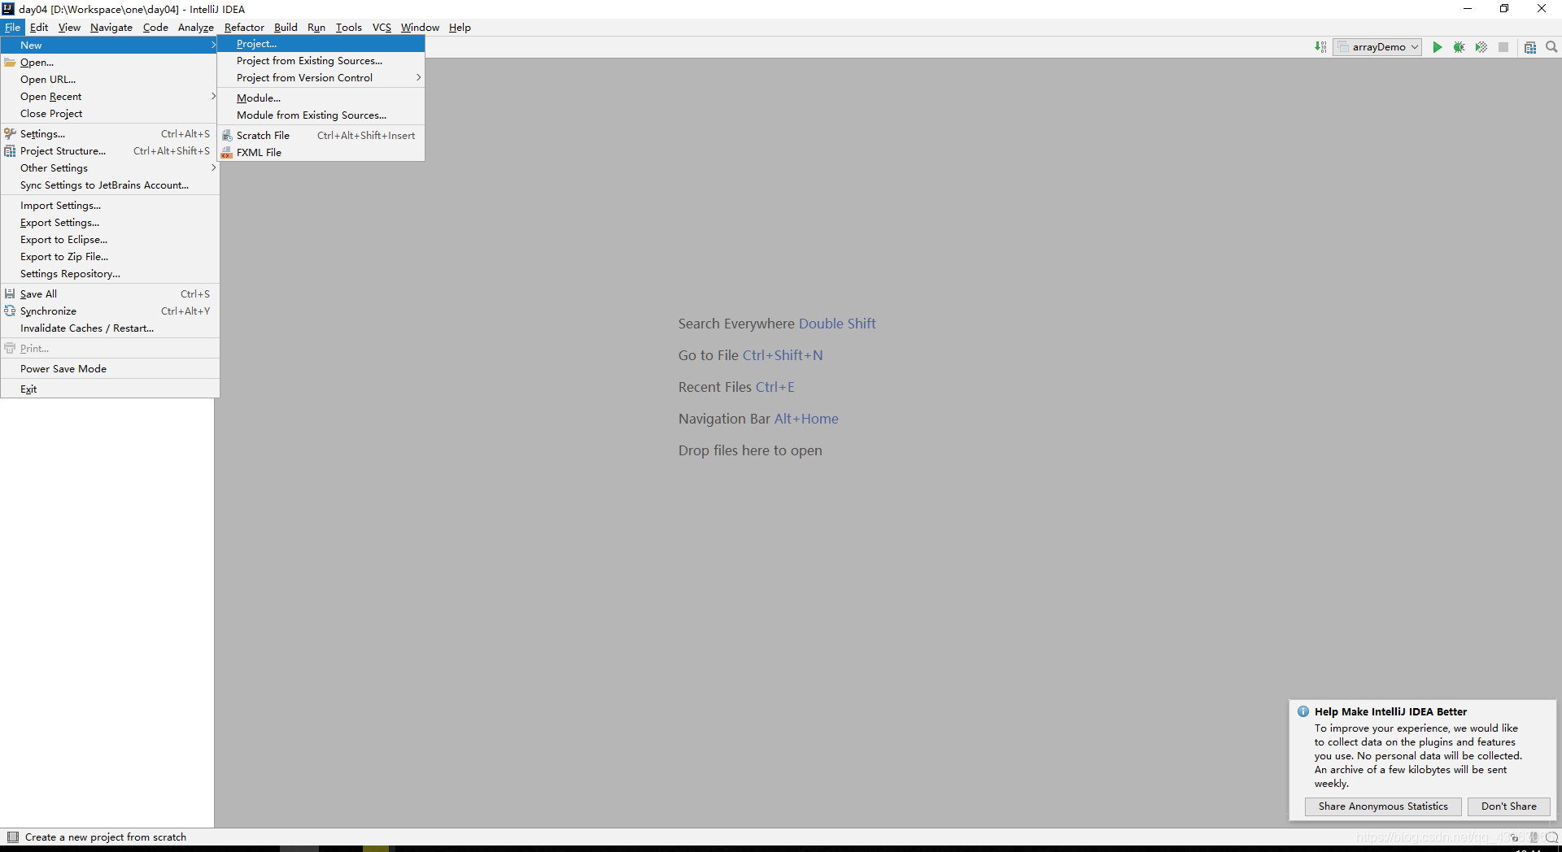Click 'Search Everywhere Double Shift' hint text
This screenshot has height=852, width=1562.
pyautogui.click(x=777, y=324)
